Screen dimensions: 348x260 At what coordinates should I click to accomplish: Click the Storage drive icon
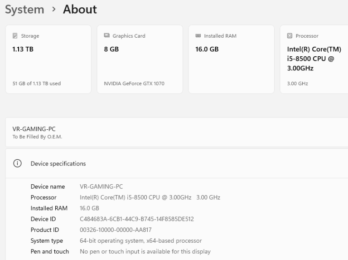[15, 36]
